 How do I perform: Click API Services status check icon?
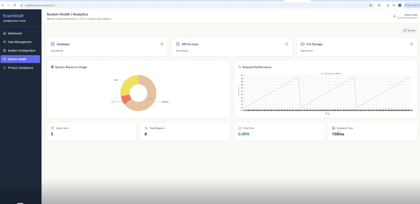pyautogui.click(x=287, y=44)
